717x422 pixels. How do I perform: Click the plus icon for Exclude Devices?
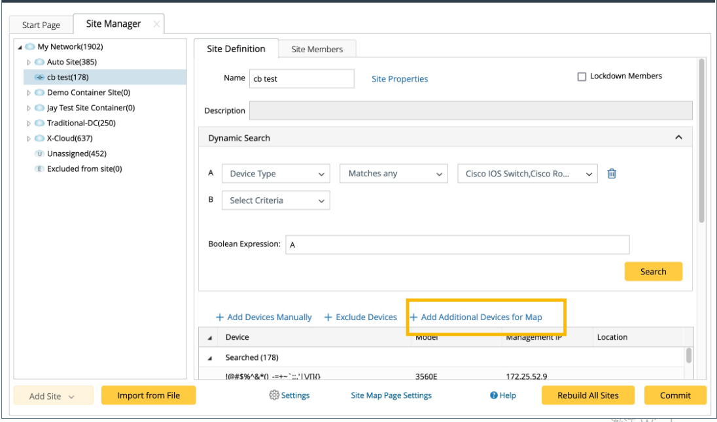coord(328,317)
